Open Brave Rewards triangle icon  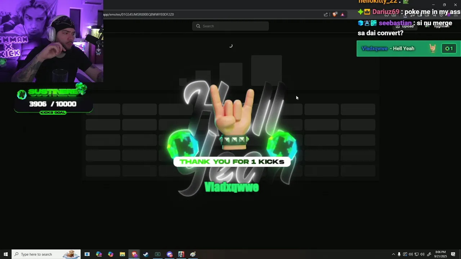click(x=343, y=14)
